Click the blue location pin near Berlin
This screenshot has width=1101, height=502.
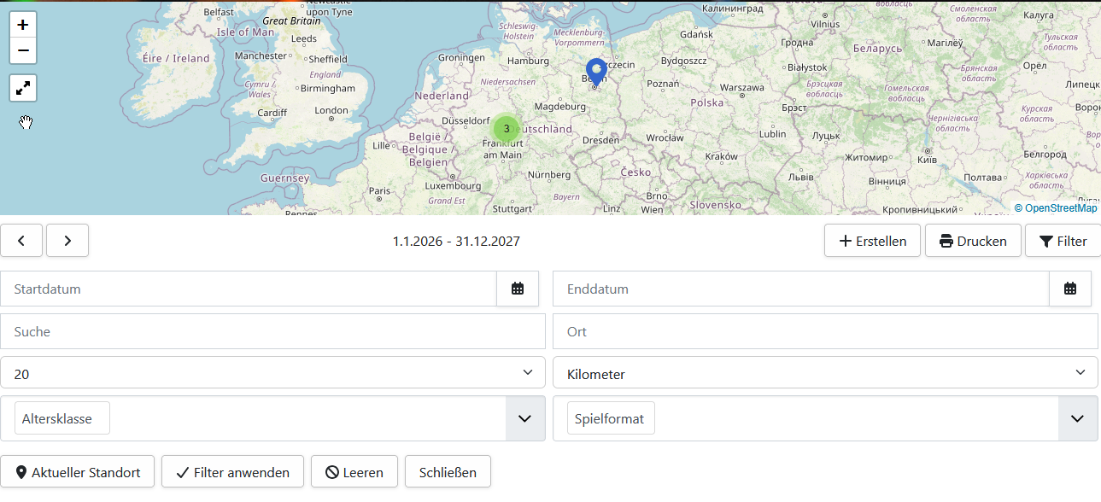[x=595, y=71]
